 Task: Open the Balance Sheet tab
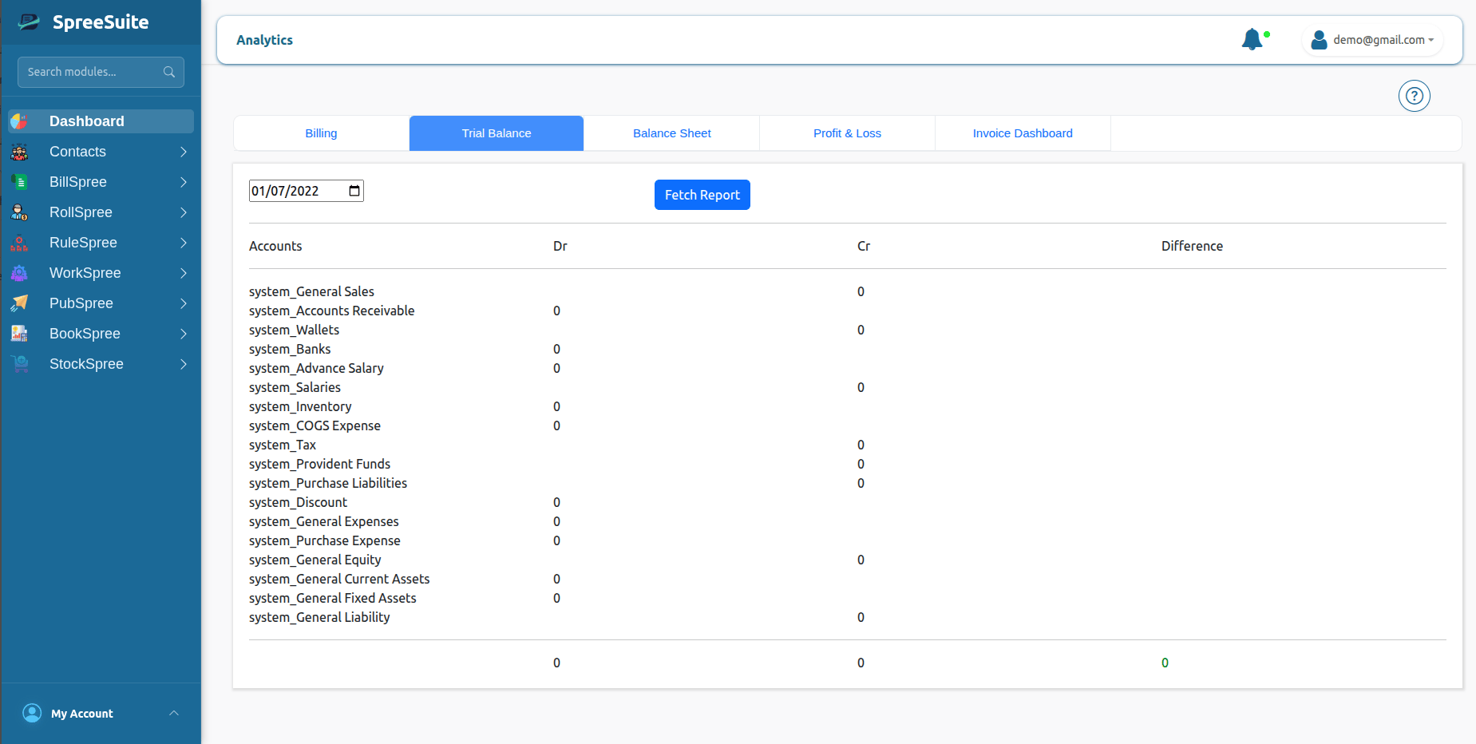(672, 133)
